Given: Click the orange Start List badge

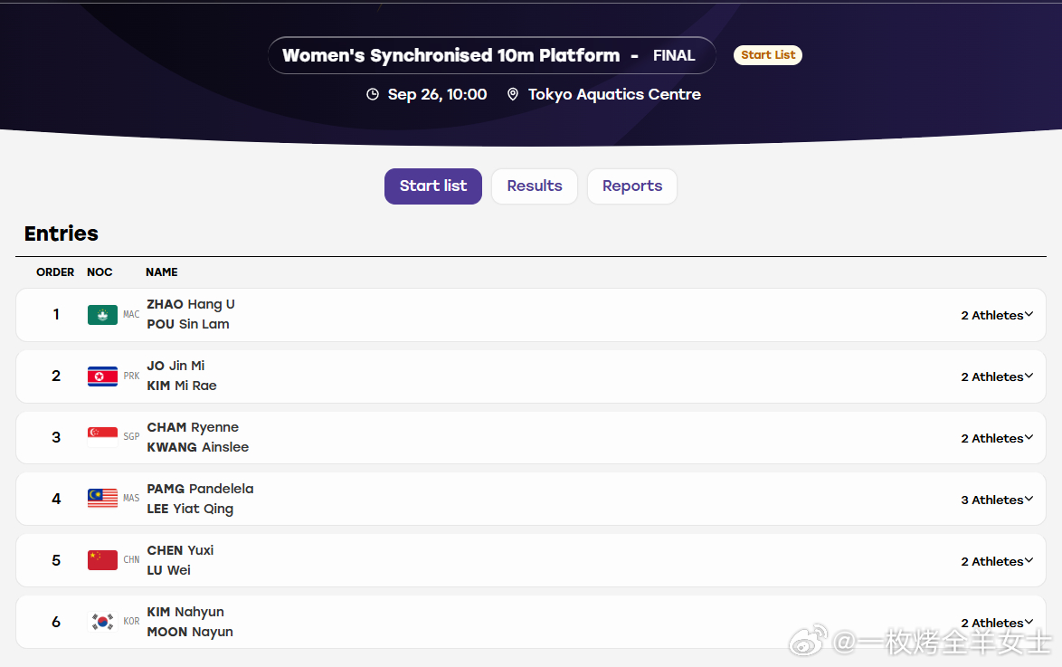Looking at the screenshot, I should (768, 55).
